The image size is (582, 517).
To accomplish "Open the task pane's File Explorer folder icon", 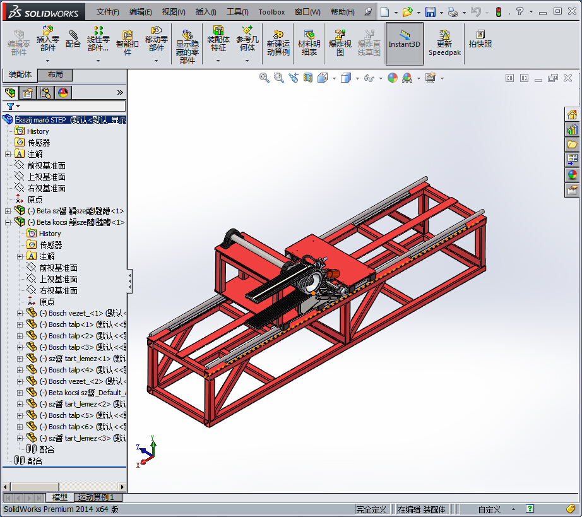I will point(572,145).
